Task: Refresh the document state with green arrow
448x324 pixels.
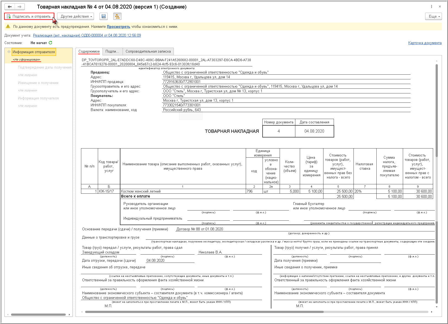Action: pyautogui.click(x=50, y=43)
